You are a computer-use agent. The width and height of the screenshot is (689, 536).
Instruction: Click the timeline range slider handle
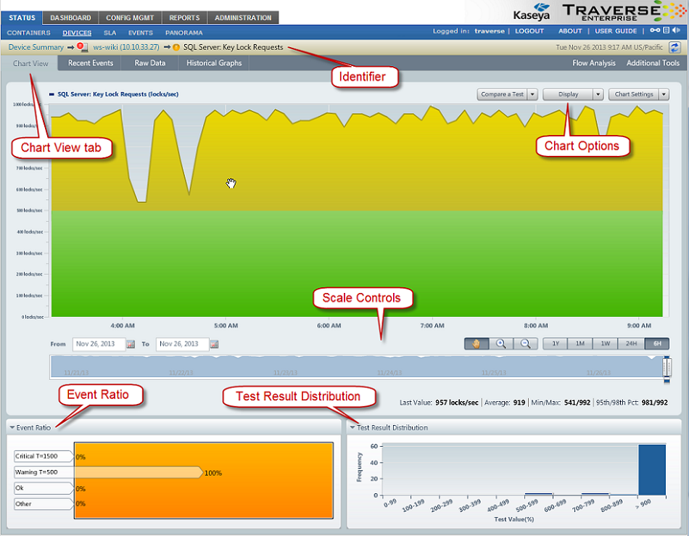667,367
